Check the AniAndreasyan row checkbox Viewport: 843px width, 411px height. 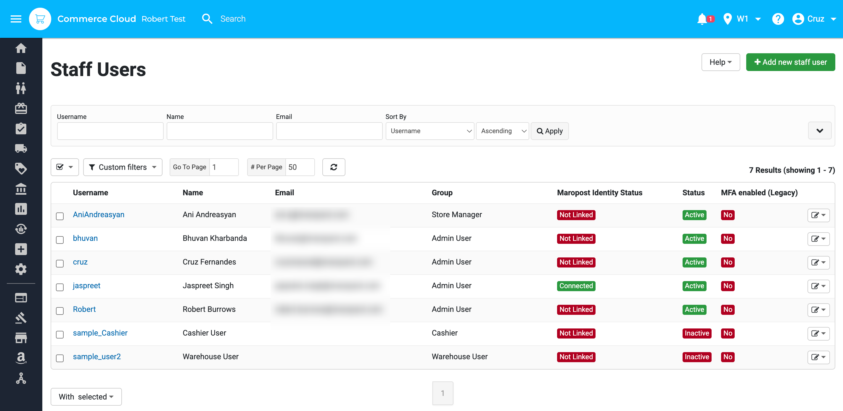[x=60, y=216]
